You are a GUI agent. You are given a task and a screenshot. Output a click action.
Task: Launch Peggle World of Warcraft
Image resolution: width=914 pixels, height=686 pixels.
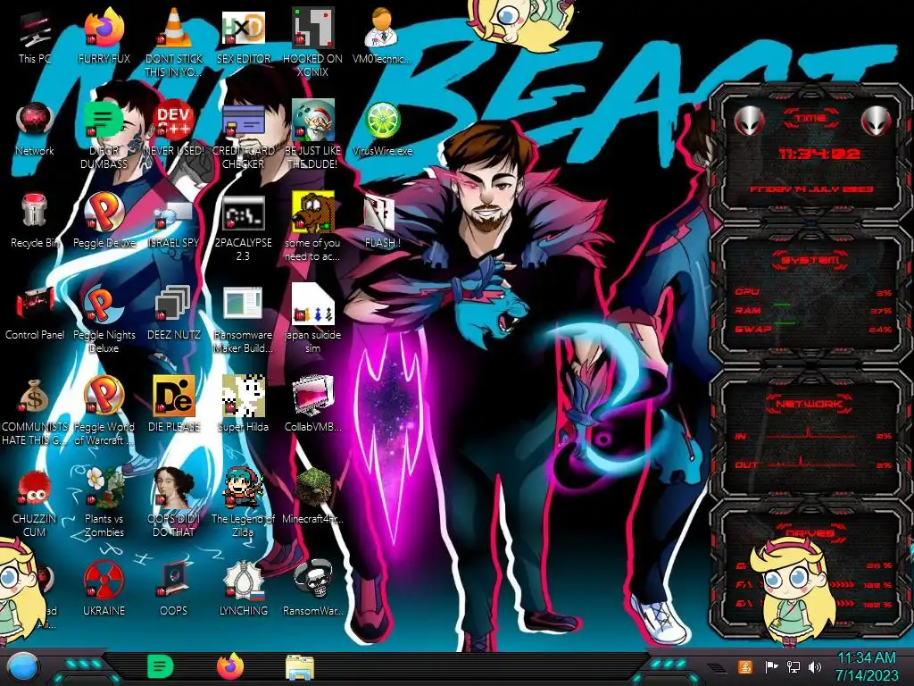pyautogui.click(x=104, y=411)
